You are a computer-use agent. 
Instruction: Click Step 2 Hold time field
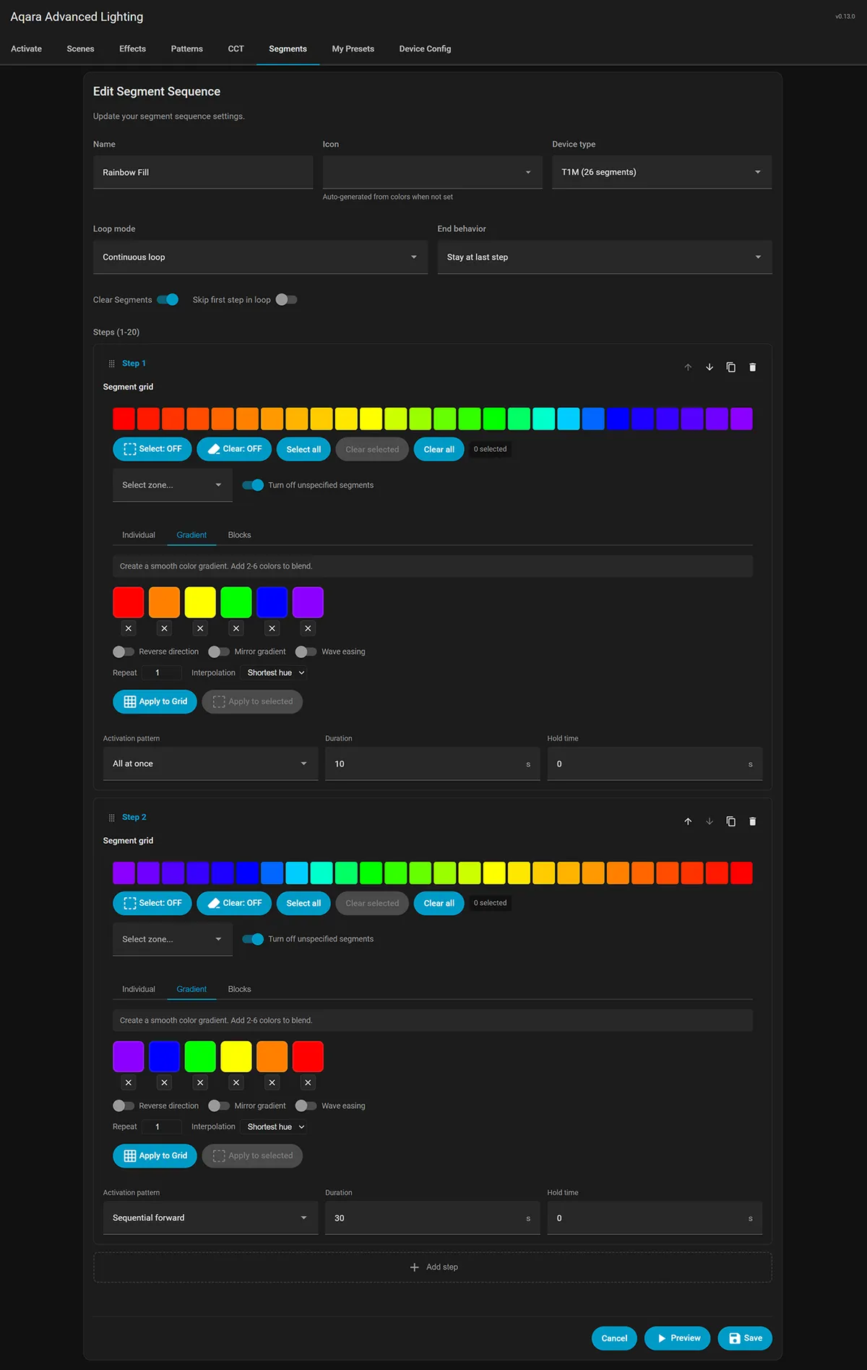click(x=655, y=1217)
